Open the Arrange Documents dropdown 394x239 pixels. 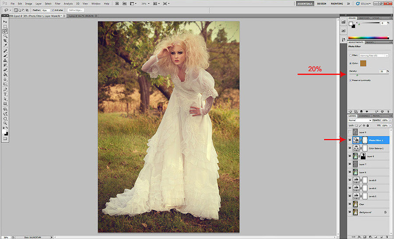pyautogui.click(x=157, y=4)
